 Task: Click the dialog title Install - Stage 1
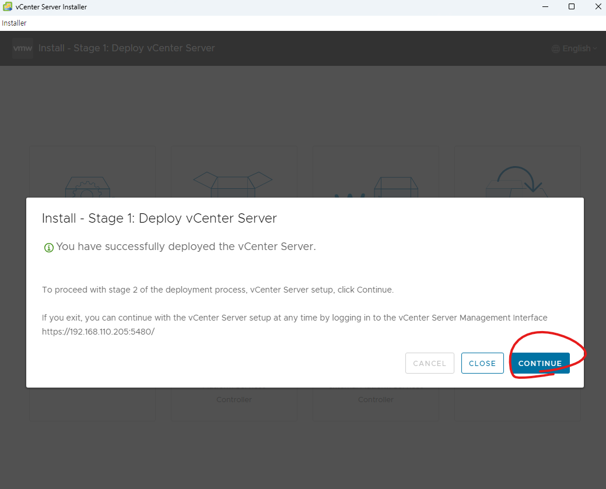pos(159,218)
